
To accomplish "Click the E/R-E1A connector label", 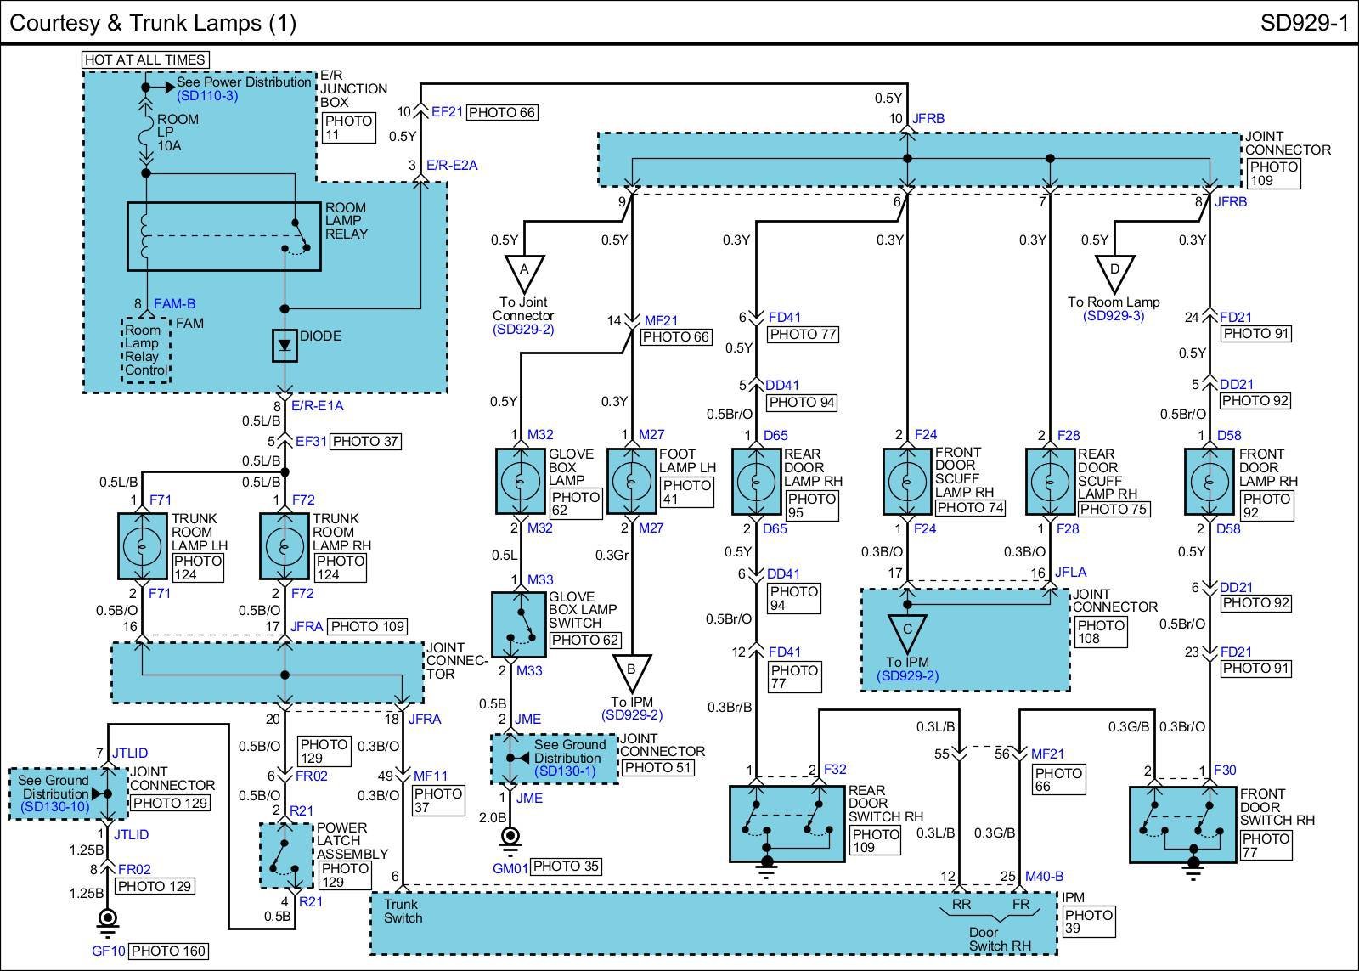I will click(317, 405).
